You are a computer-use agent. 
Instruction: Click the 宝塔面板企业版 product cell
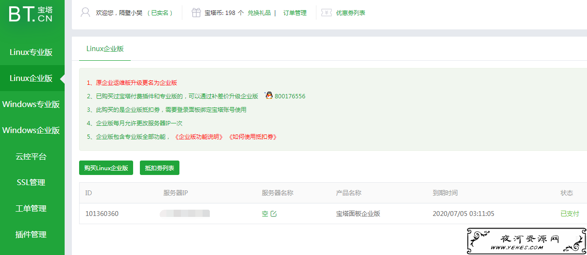coord(358,214)
